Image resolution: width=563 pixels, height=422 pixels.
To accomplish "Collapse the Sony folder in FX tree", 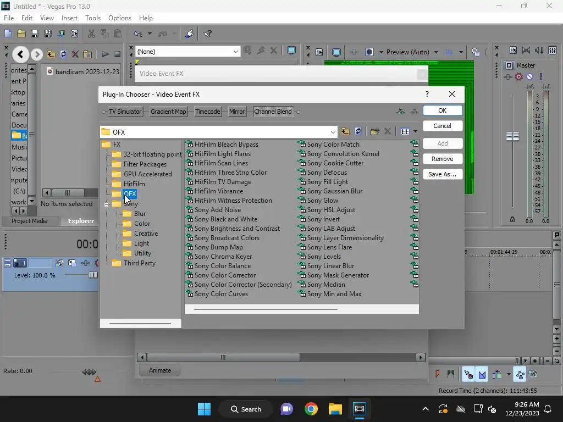I will pos(106,204).
